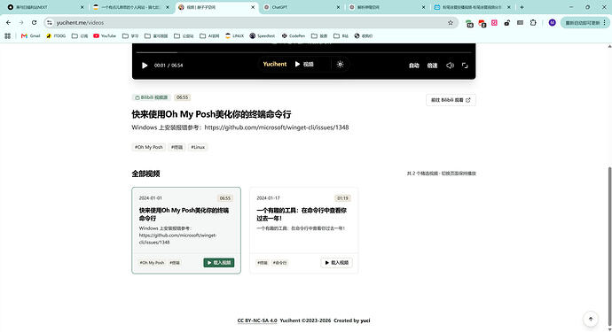Click the red extension icon with badge 2
The image size is (612, 332).
coord(482,23)
